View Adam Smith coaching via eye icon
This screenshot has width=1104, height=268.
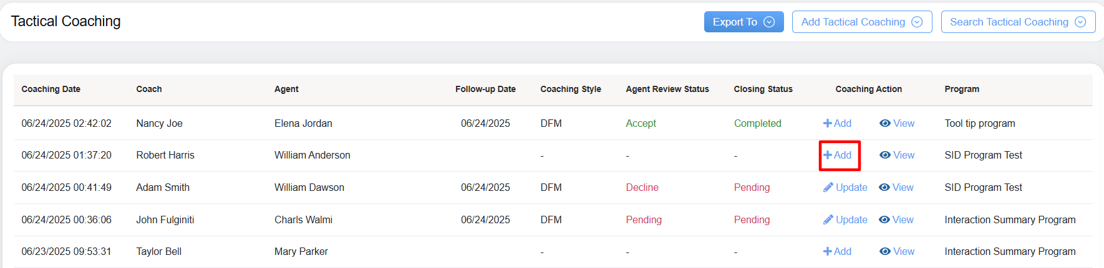tap(896, 187)
